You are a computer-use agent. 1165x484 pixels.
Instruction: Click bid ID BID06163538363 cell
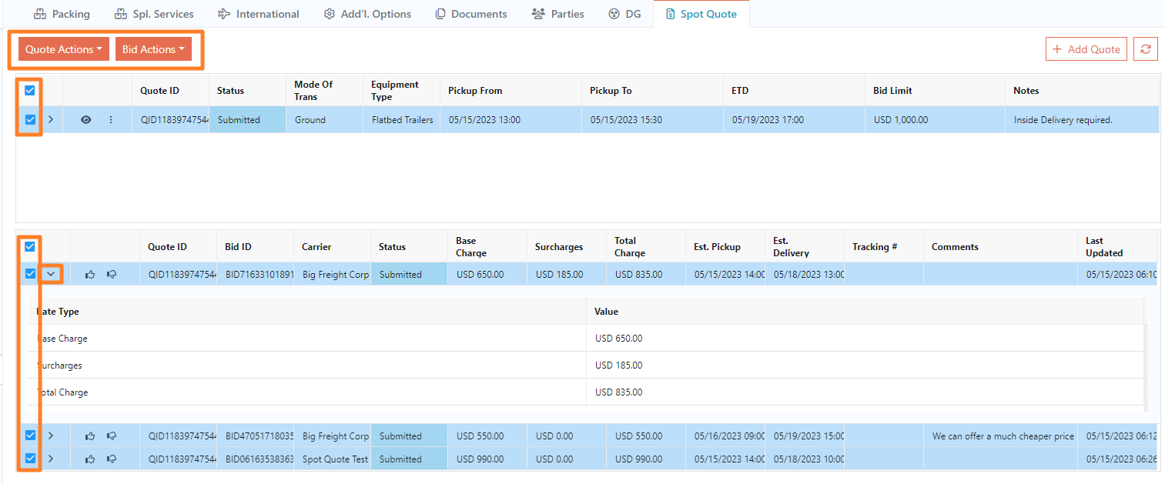255,459
